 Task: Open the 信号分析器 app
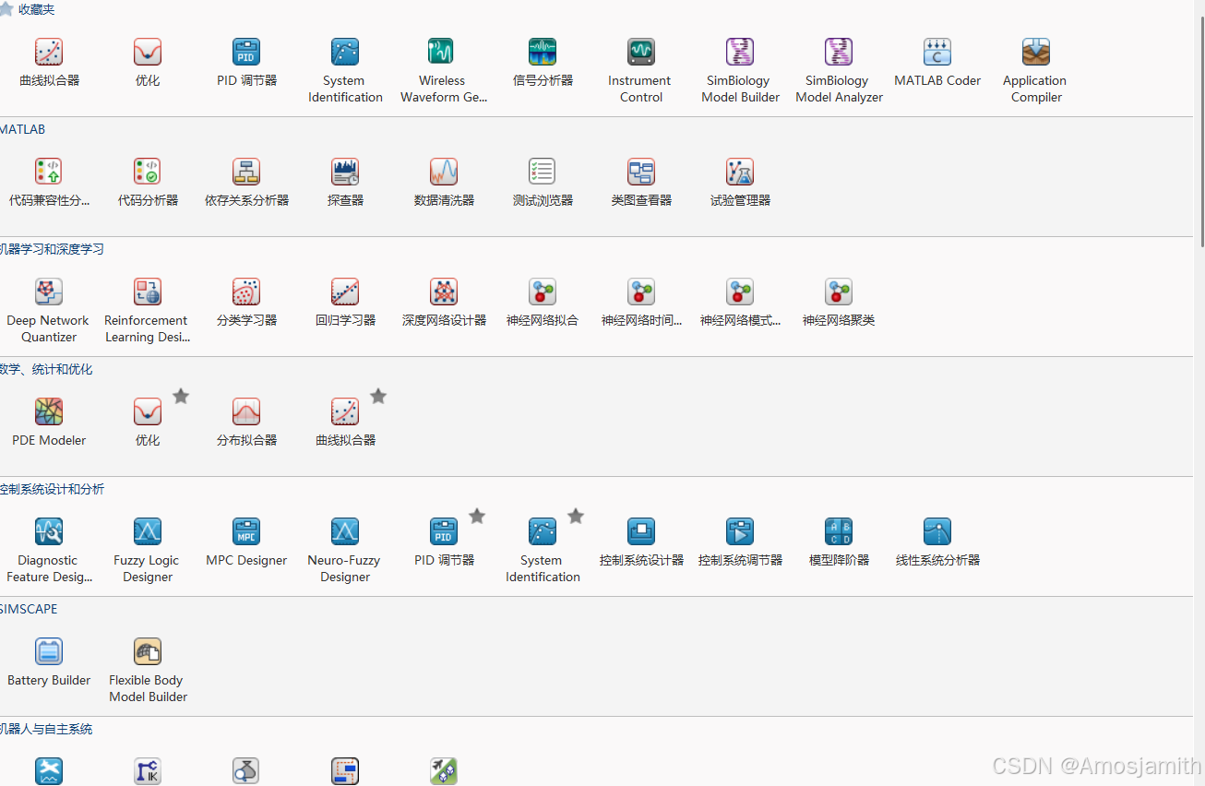pyautogui.click(x=543, y=63)
